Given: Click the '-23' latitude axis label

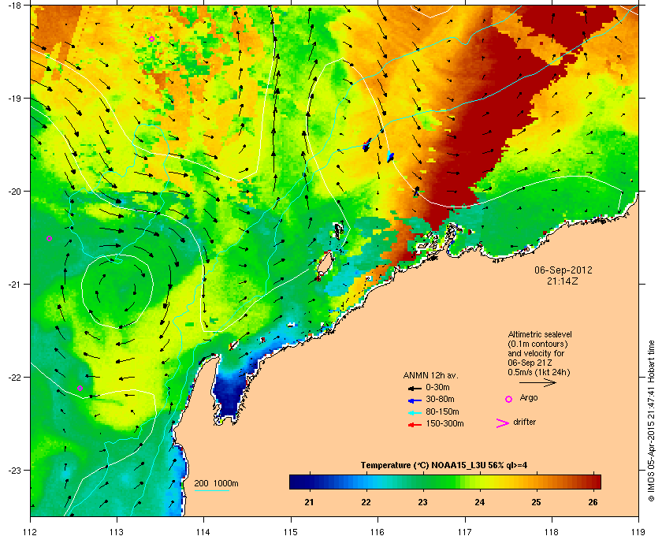Looking at the screenshot, I should pos(14,470).
